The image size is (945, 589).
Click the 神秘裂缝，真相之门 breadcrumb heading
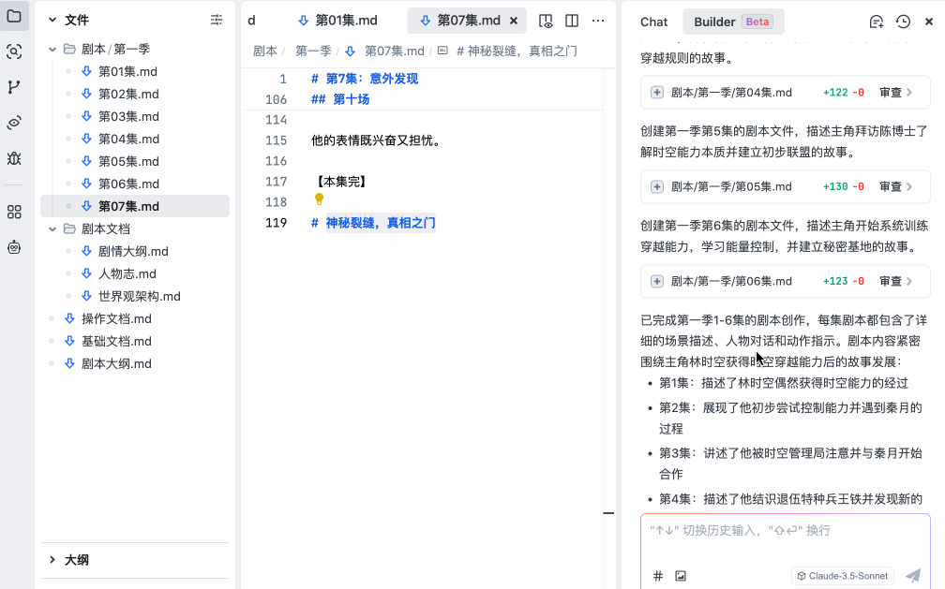(517, 52)
